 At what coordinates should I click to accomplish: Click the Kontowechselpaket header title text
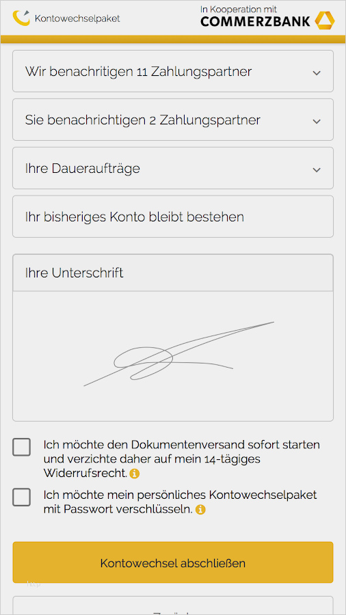point(77,18)
